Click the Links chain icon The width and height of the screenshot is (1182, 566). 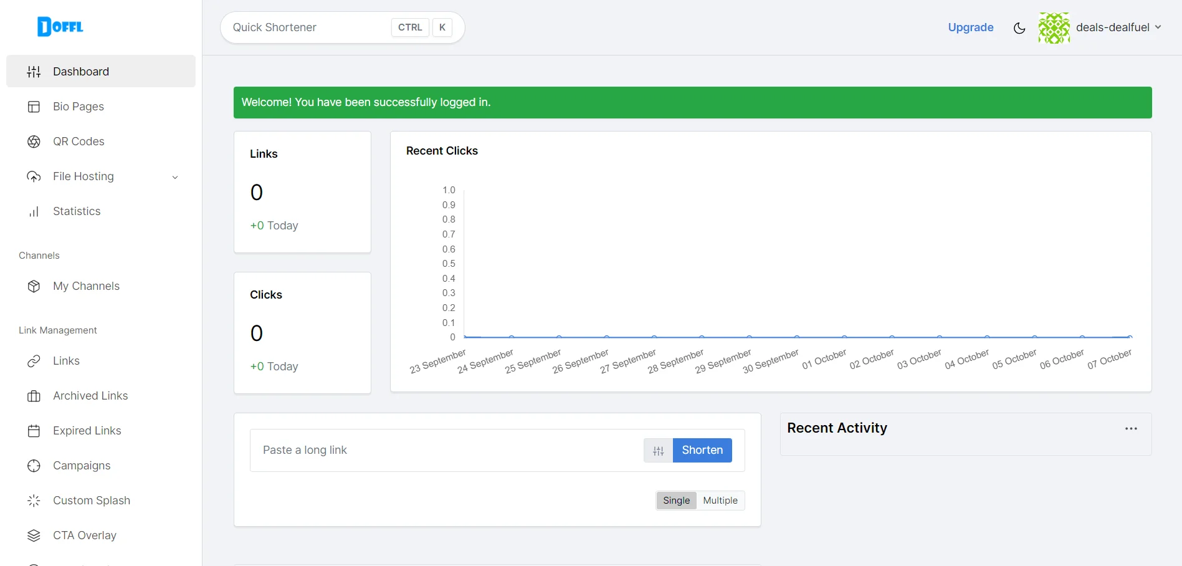click(34, 361)
